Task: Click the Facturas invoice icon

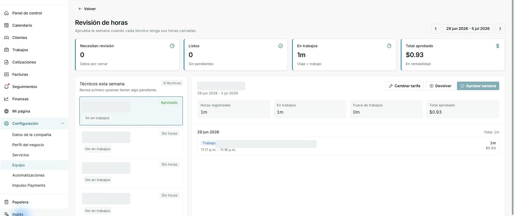Action: click(x=6, y=74)
